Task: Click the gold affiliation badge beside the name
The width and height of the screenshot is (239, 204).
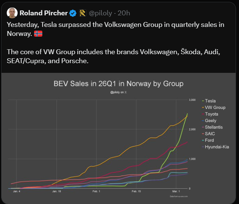Action: pyautogui.click(x=83, y=13)
